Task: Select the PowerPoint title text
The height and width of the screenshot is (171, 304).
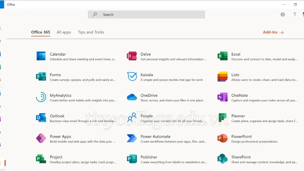Action: point(241,136)
